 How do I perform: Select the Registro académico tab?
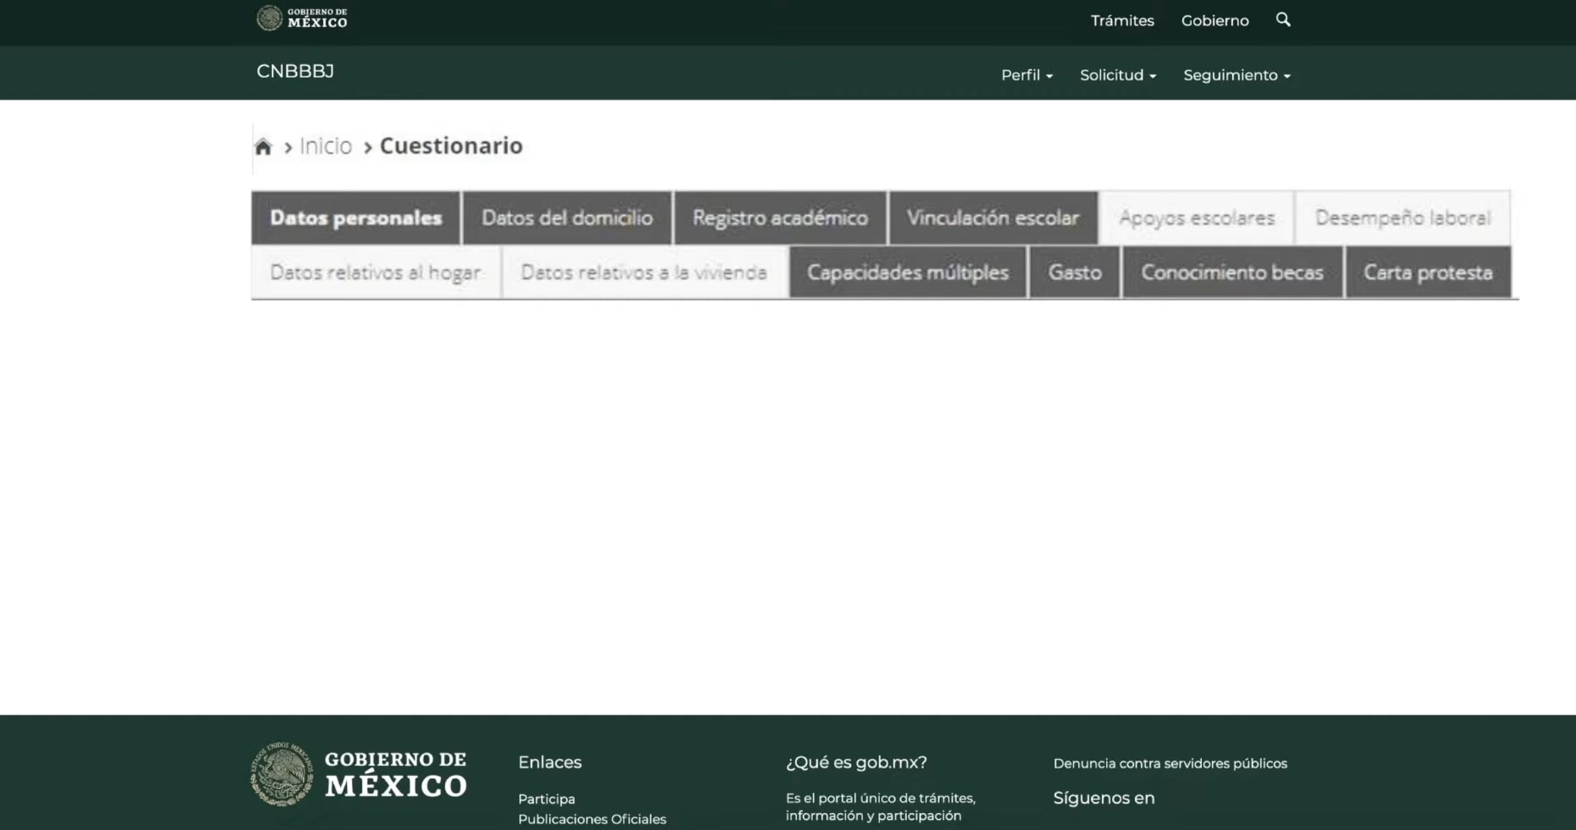click(x=779, y=217)
